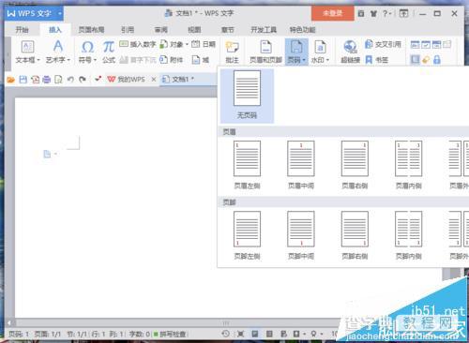
Task: Switch to the 我的WPS document tab
Action: point(127,80)
